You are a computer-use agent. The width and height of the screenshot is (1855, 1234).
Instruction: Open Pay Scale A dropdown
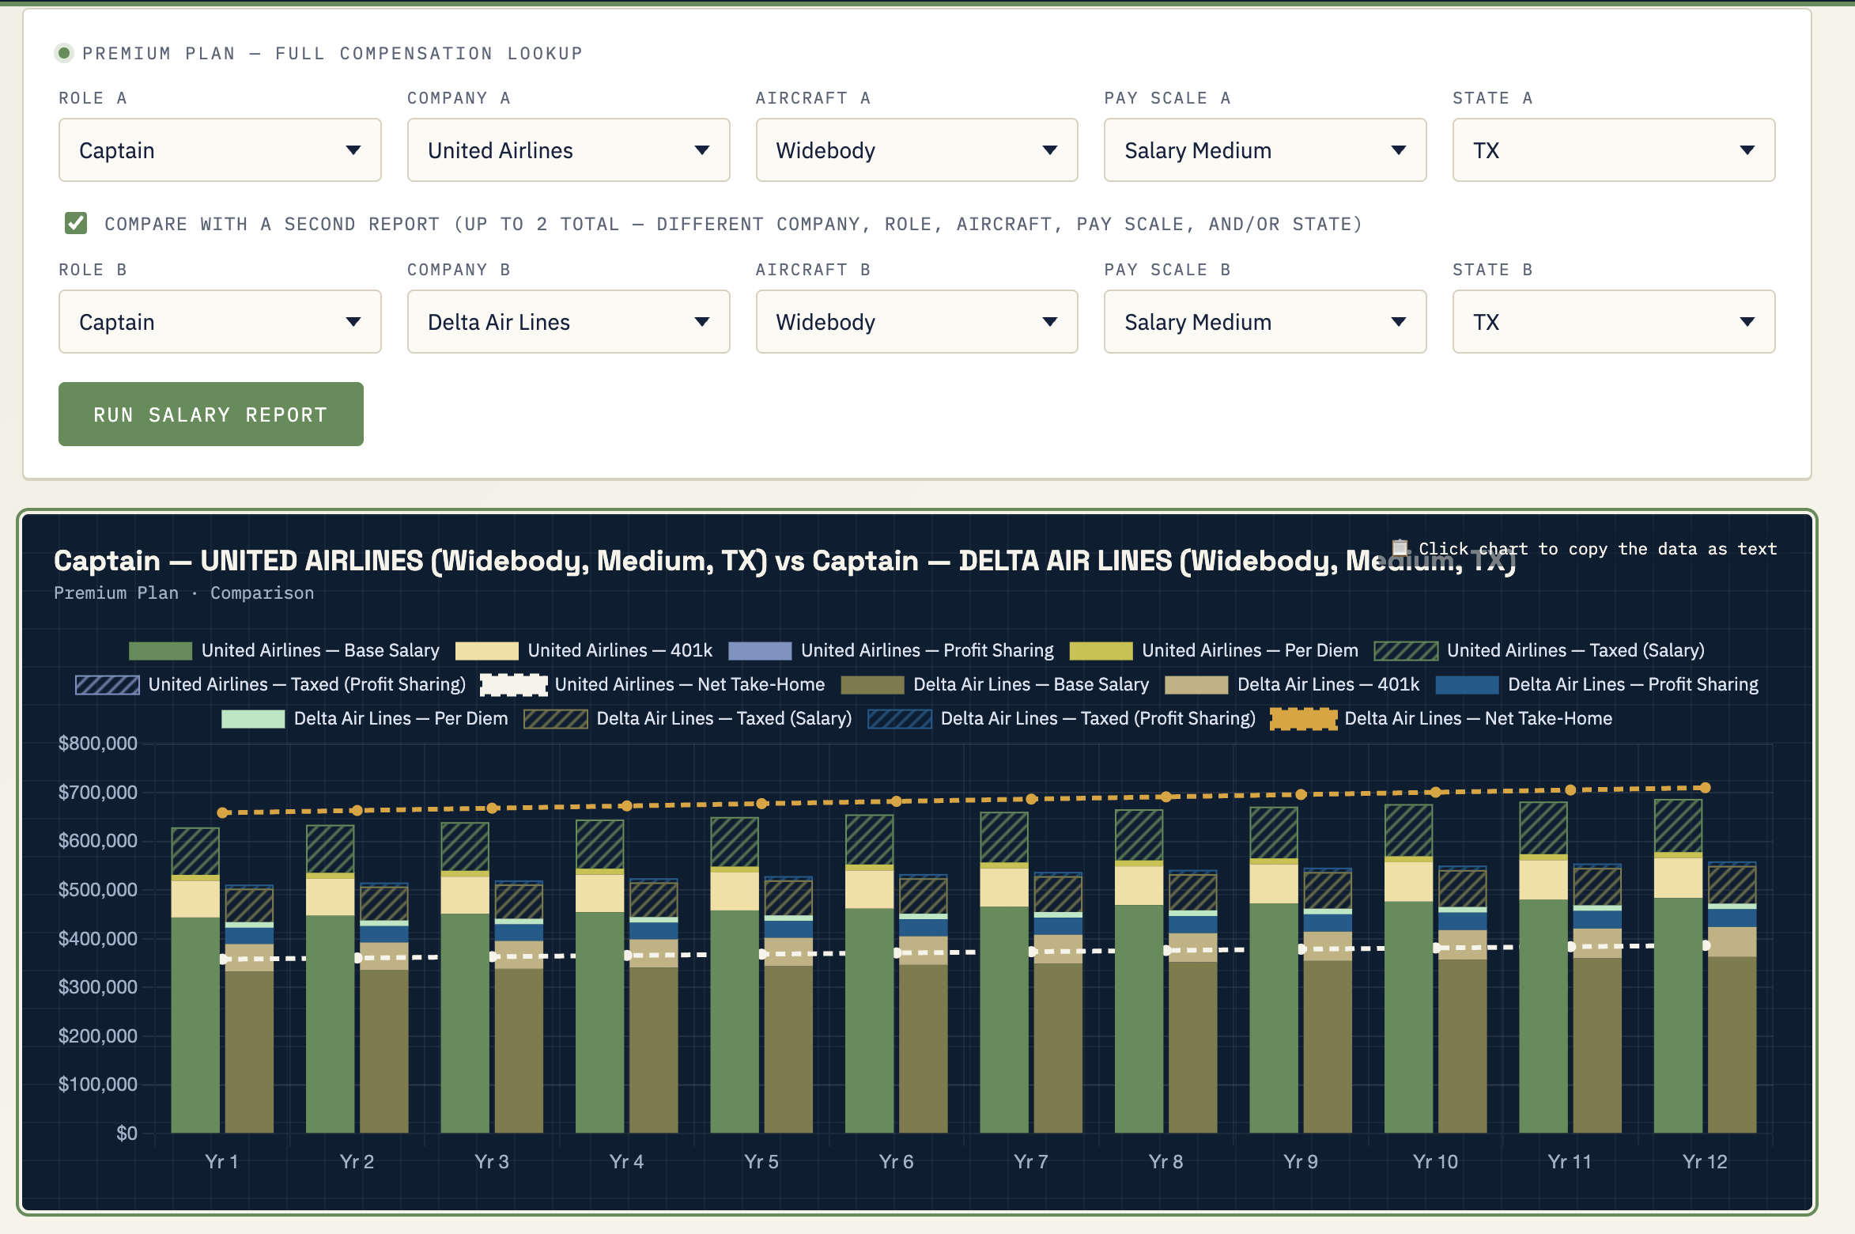click(x=1265, y=150)
